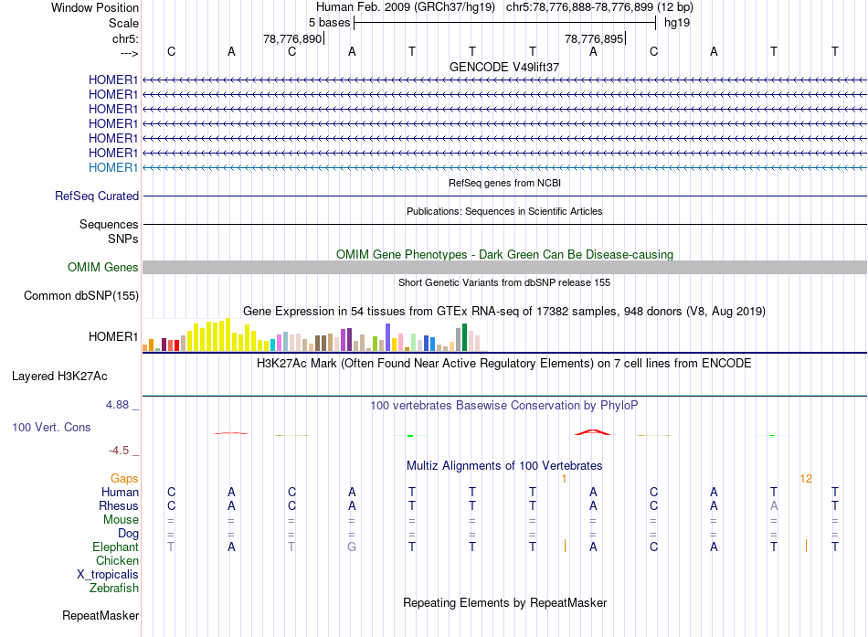868x637 pixels.
Task: Click the 78,776,895 position marker
Action: 594,38
